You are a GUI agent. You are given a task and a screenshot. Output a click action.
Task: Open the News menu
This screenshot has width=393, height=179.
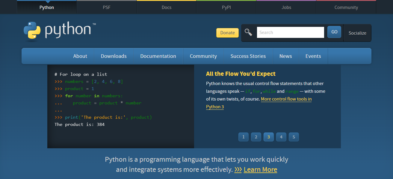pos(286,56)
